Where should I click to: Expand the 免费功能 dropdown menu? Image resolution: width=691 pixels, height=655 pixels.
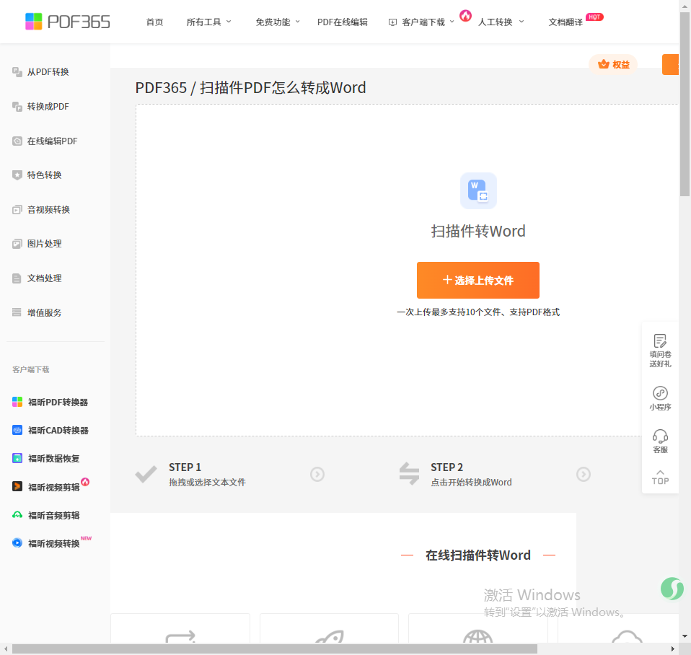coord(278,22)
